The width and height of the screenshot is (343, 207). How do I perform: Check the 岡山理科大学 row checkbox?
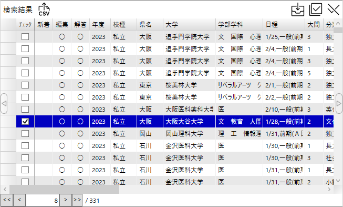coord(25,133)
